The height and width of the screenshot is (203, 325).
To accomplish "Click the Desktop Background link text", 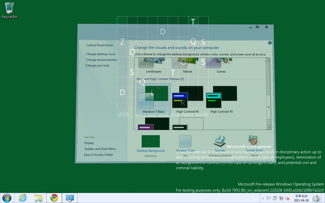I will point(151,151).
